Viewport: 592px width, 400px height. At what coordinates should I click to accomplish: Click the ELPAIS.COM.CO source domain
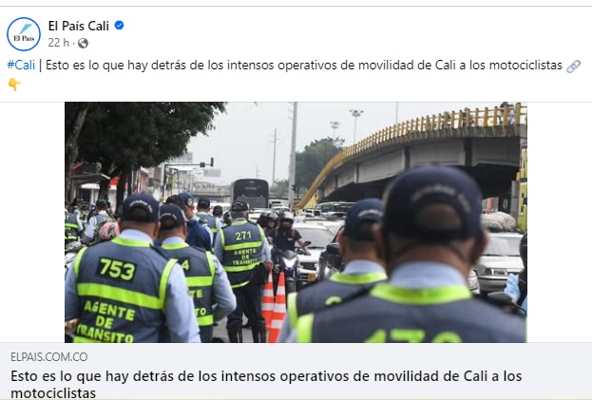[x=49, y=357]
